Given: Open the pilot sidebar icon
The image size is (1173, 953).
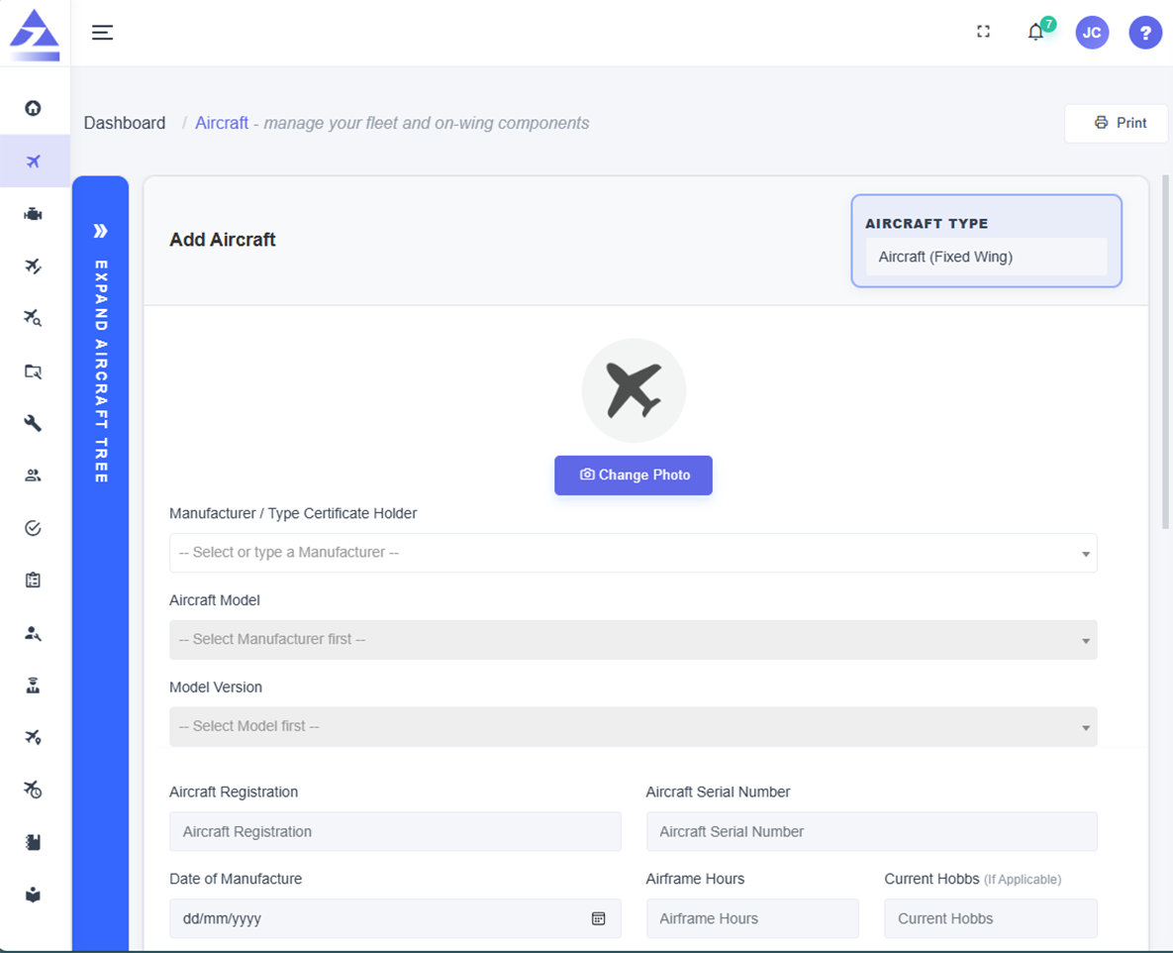Looking at the screenshot, I should [33, 686].
